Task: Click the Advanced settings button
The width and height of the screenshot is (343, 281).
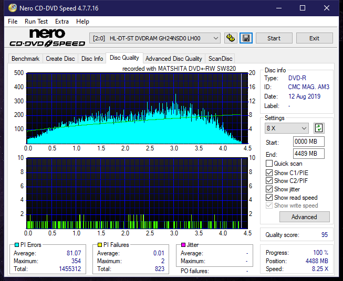Action: click(304, 217)
